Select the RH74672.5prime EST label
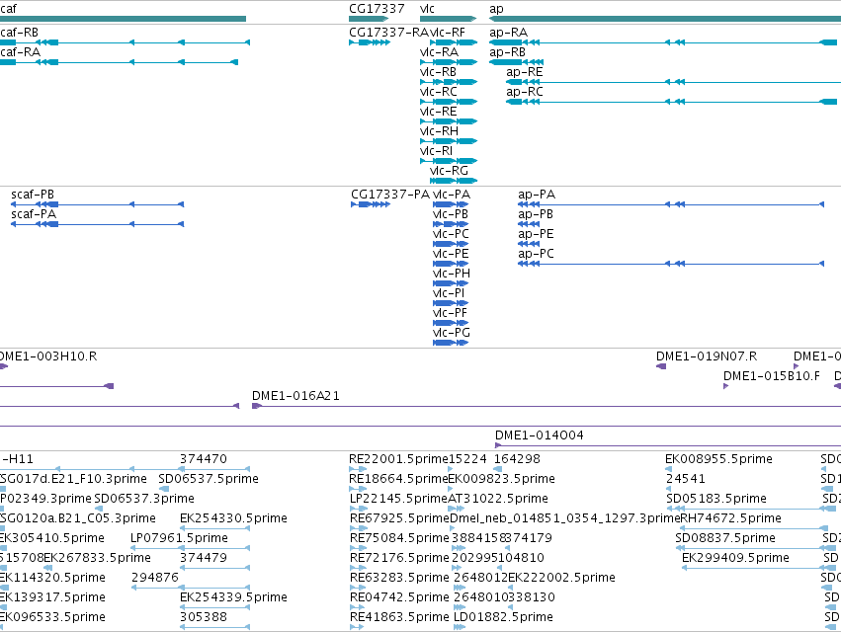841x632 pixels. click(730, 518)
